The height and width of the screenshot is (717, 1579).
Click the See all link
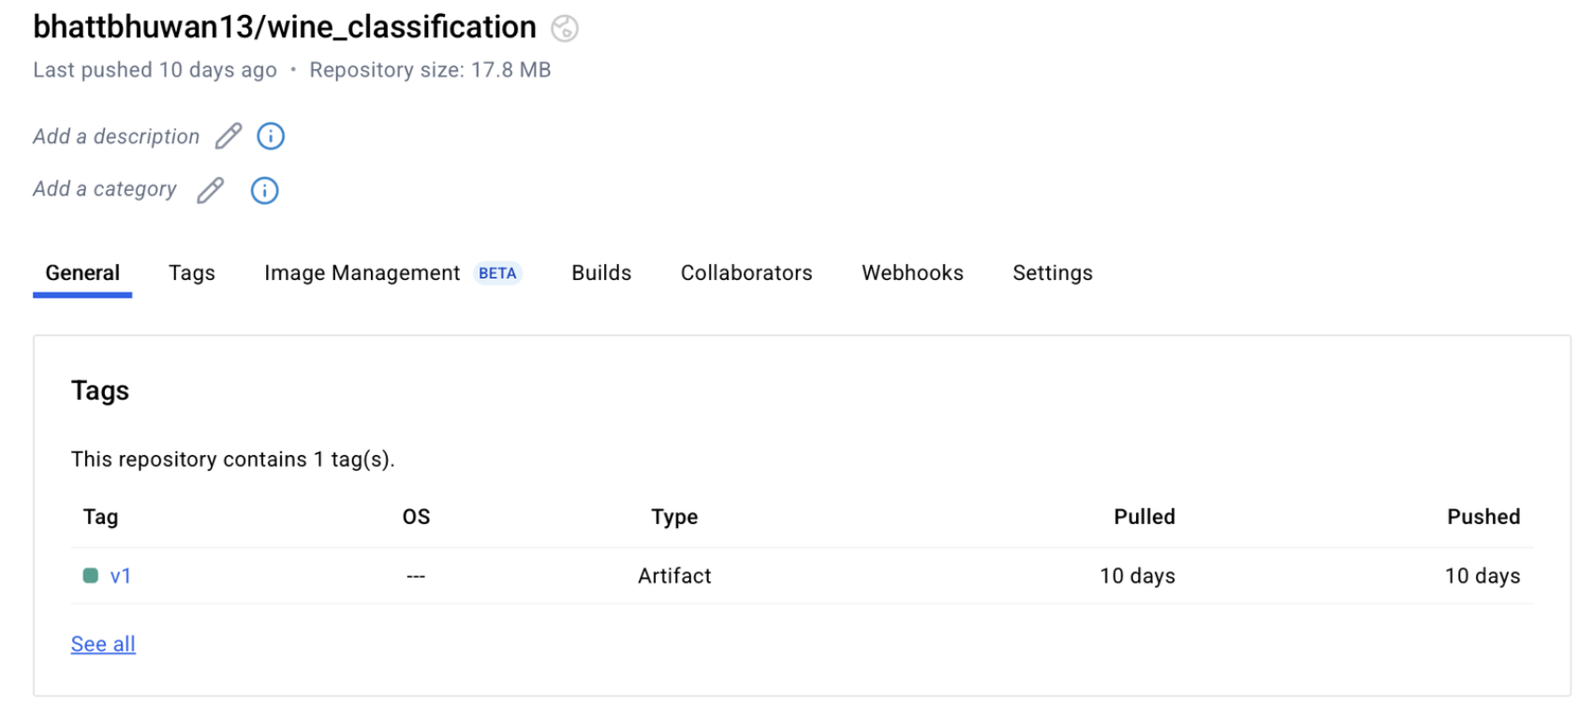click(x=103, y=644)
